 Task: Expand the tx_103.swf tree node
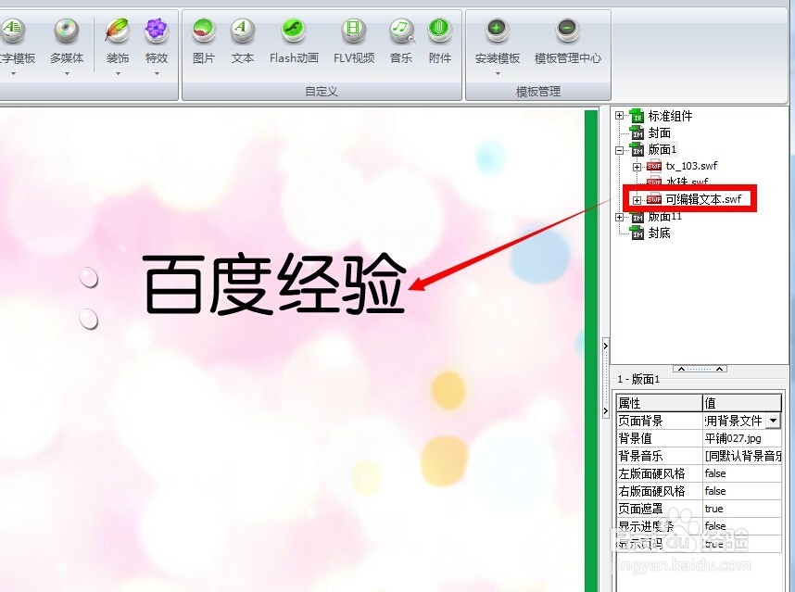(637, 167)
